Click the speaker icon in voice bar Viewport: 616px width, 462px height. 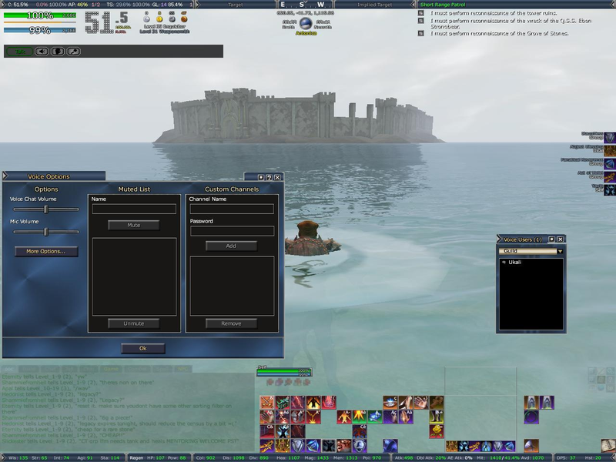[x=41, y=52]
